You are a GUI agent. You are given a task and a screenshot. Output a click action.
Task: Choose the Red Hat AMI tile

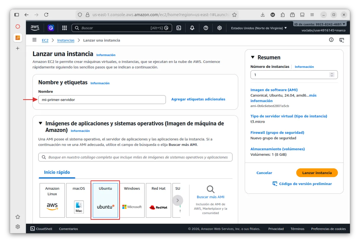click(158, 200)
